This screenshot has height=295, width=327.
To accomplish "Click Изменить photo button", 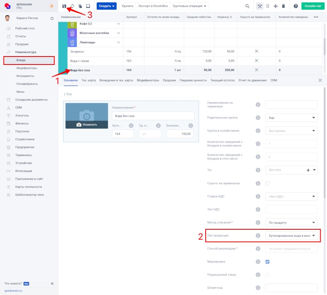I will [87, 125].
